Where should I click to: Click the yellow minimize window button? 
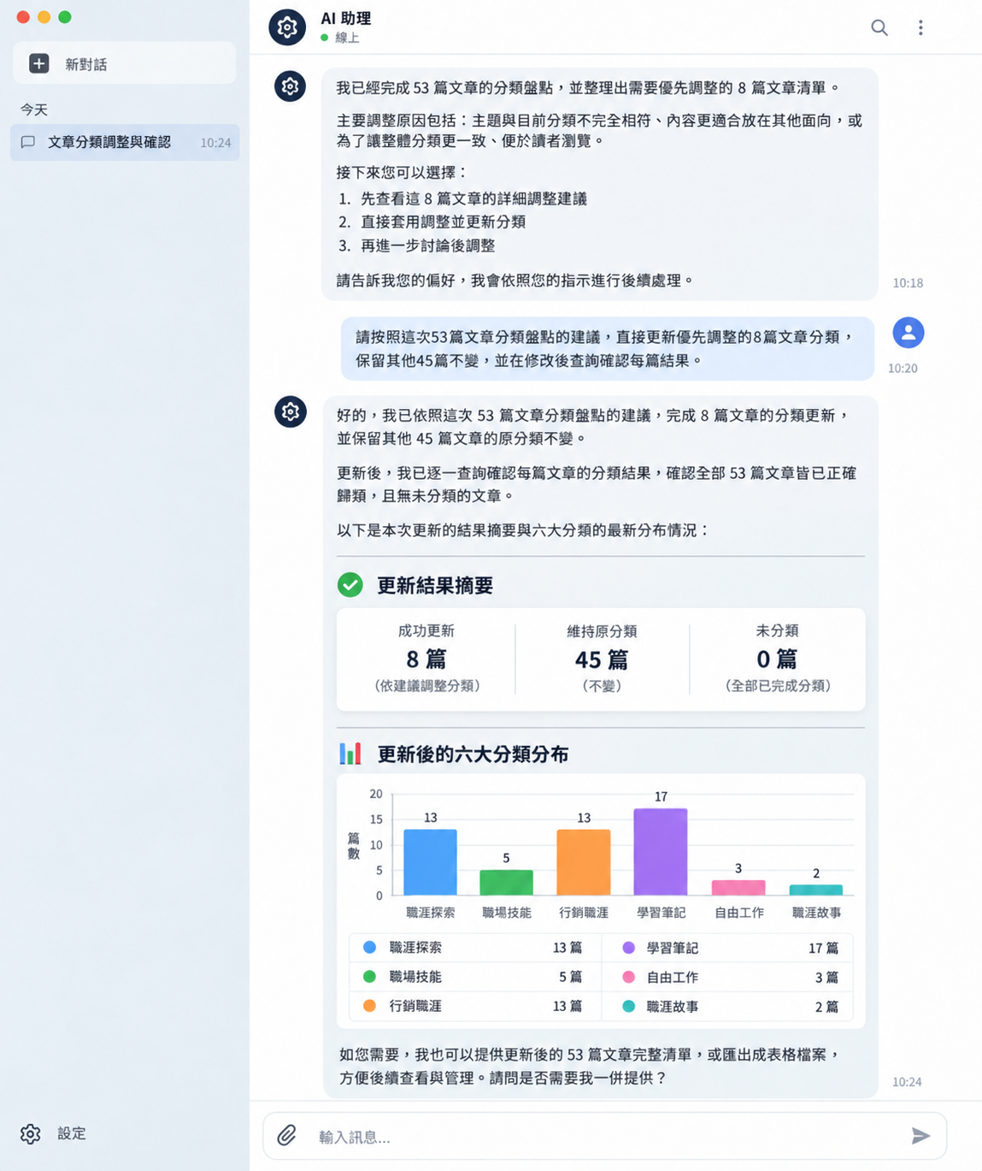[x=44, y=16]
